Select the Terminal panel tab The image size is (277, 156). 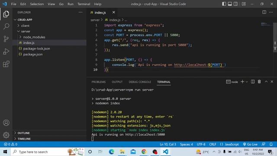[164, 82]
